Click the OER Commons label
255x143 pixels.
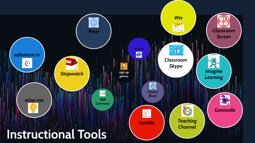[102, 102]
